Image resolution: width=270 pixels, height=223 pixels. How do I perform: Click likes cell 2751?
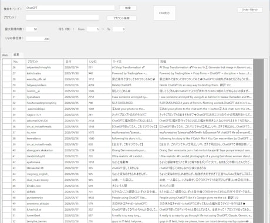99,97
